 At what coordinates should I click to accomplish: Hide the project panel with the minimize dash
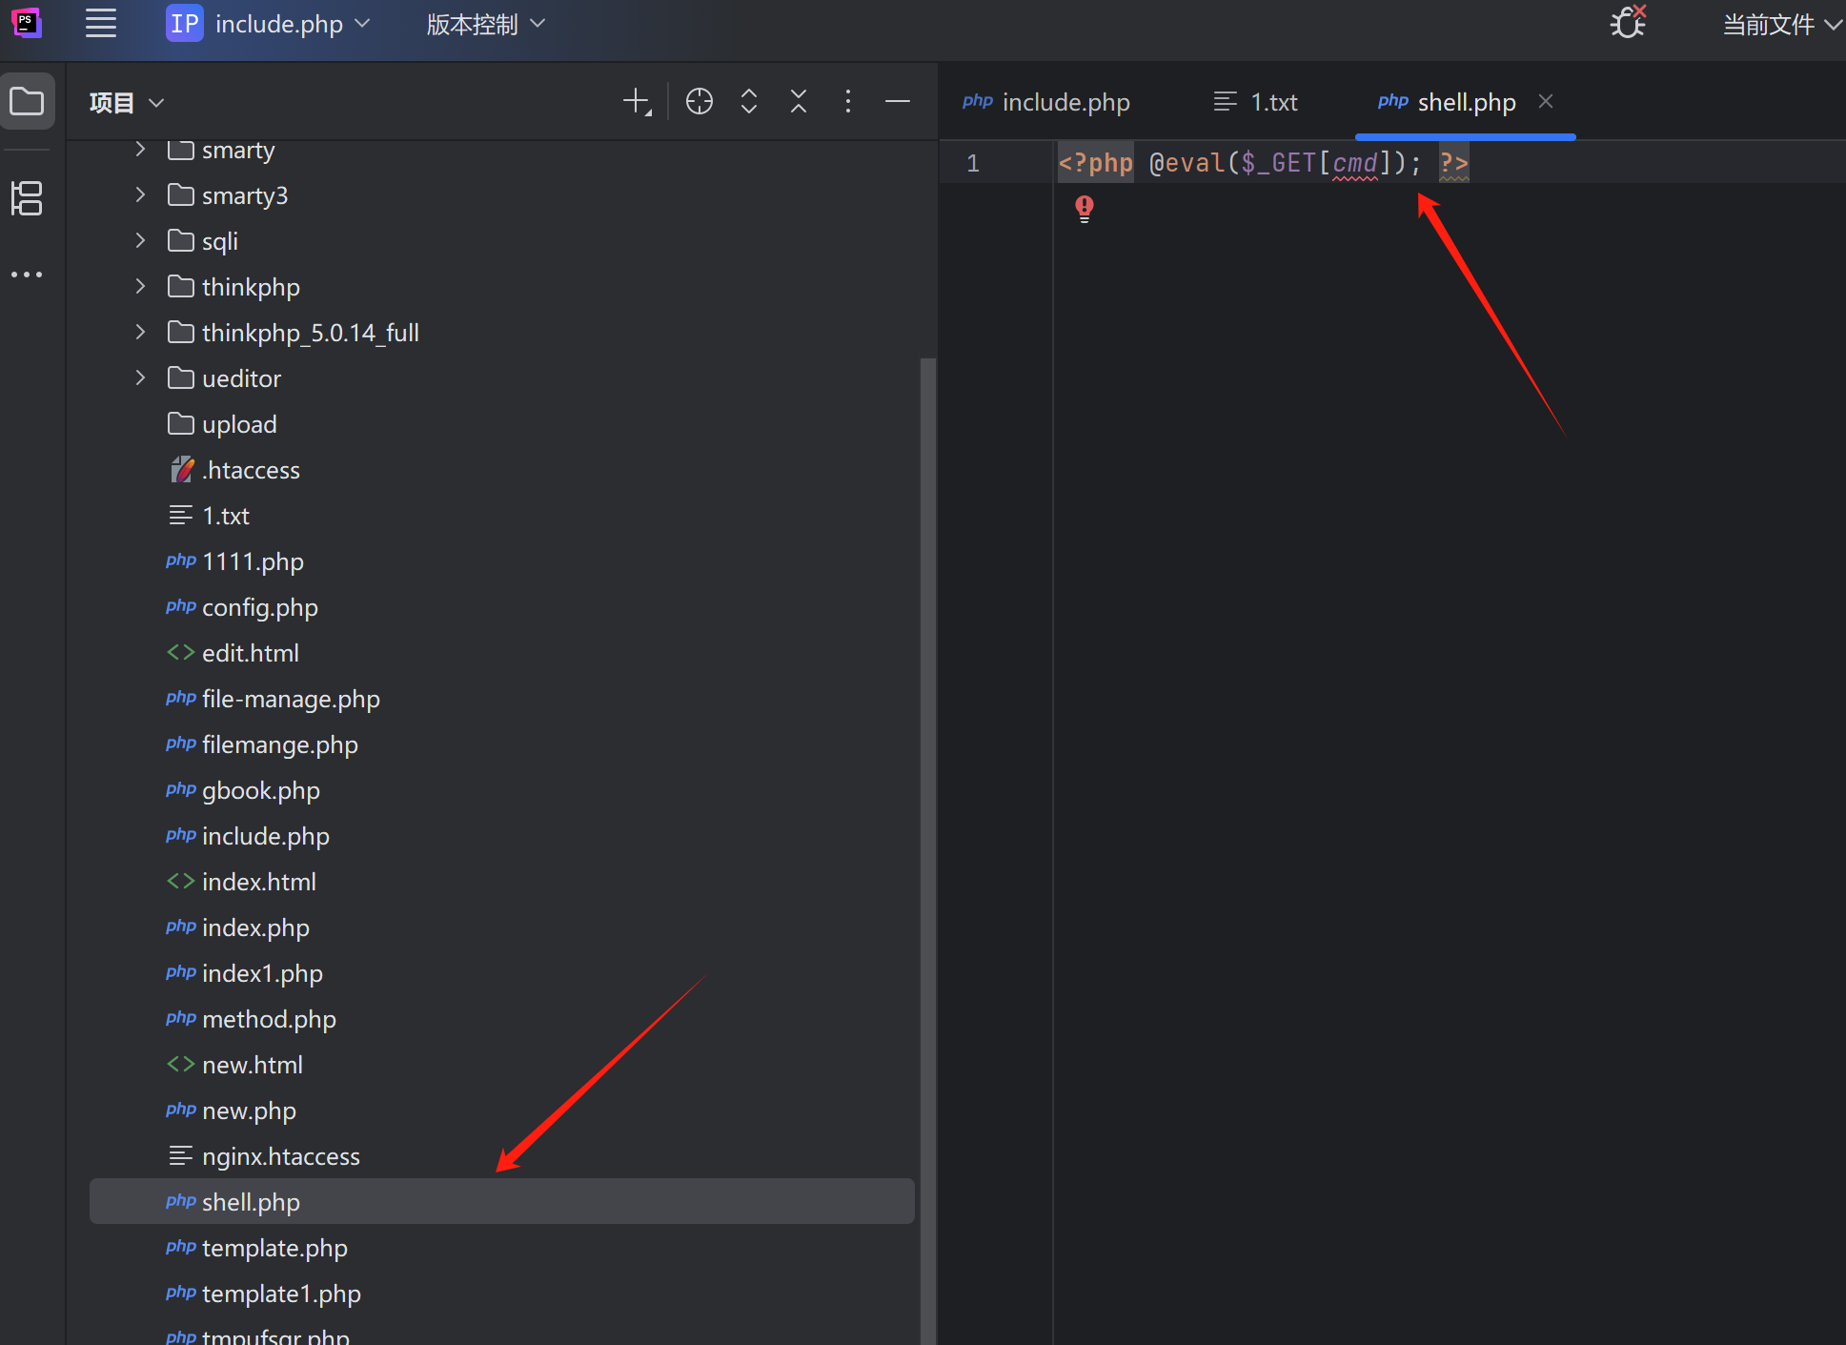(x=898, y=101)
